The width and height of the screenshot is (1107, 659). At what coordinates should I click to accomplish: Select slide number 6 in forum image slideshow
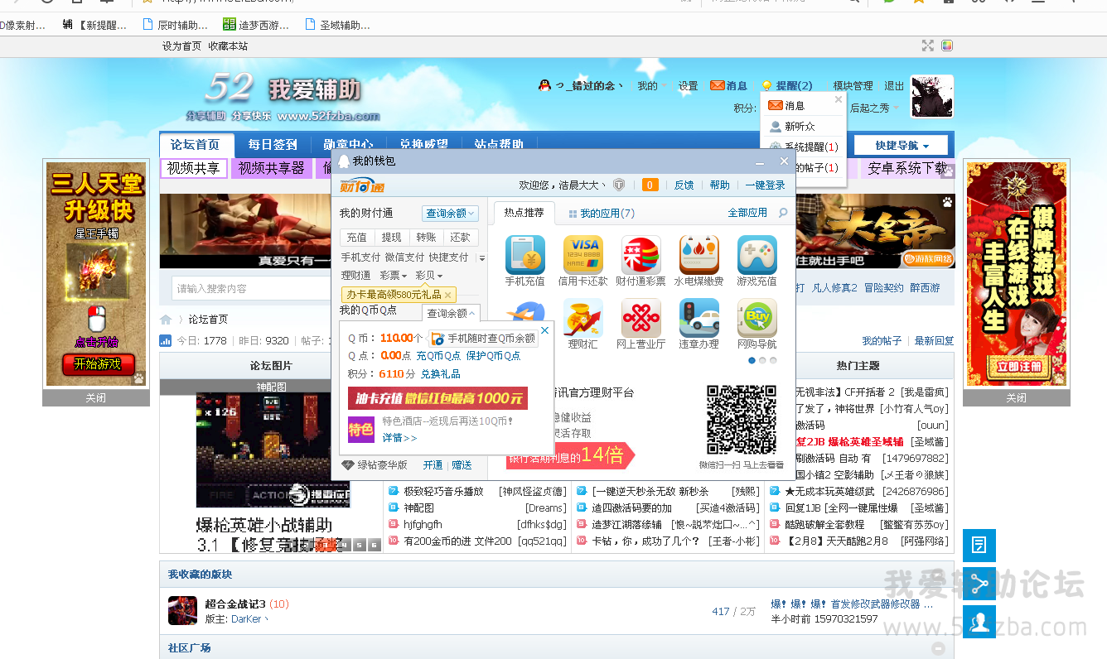pos(375,545)
